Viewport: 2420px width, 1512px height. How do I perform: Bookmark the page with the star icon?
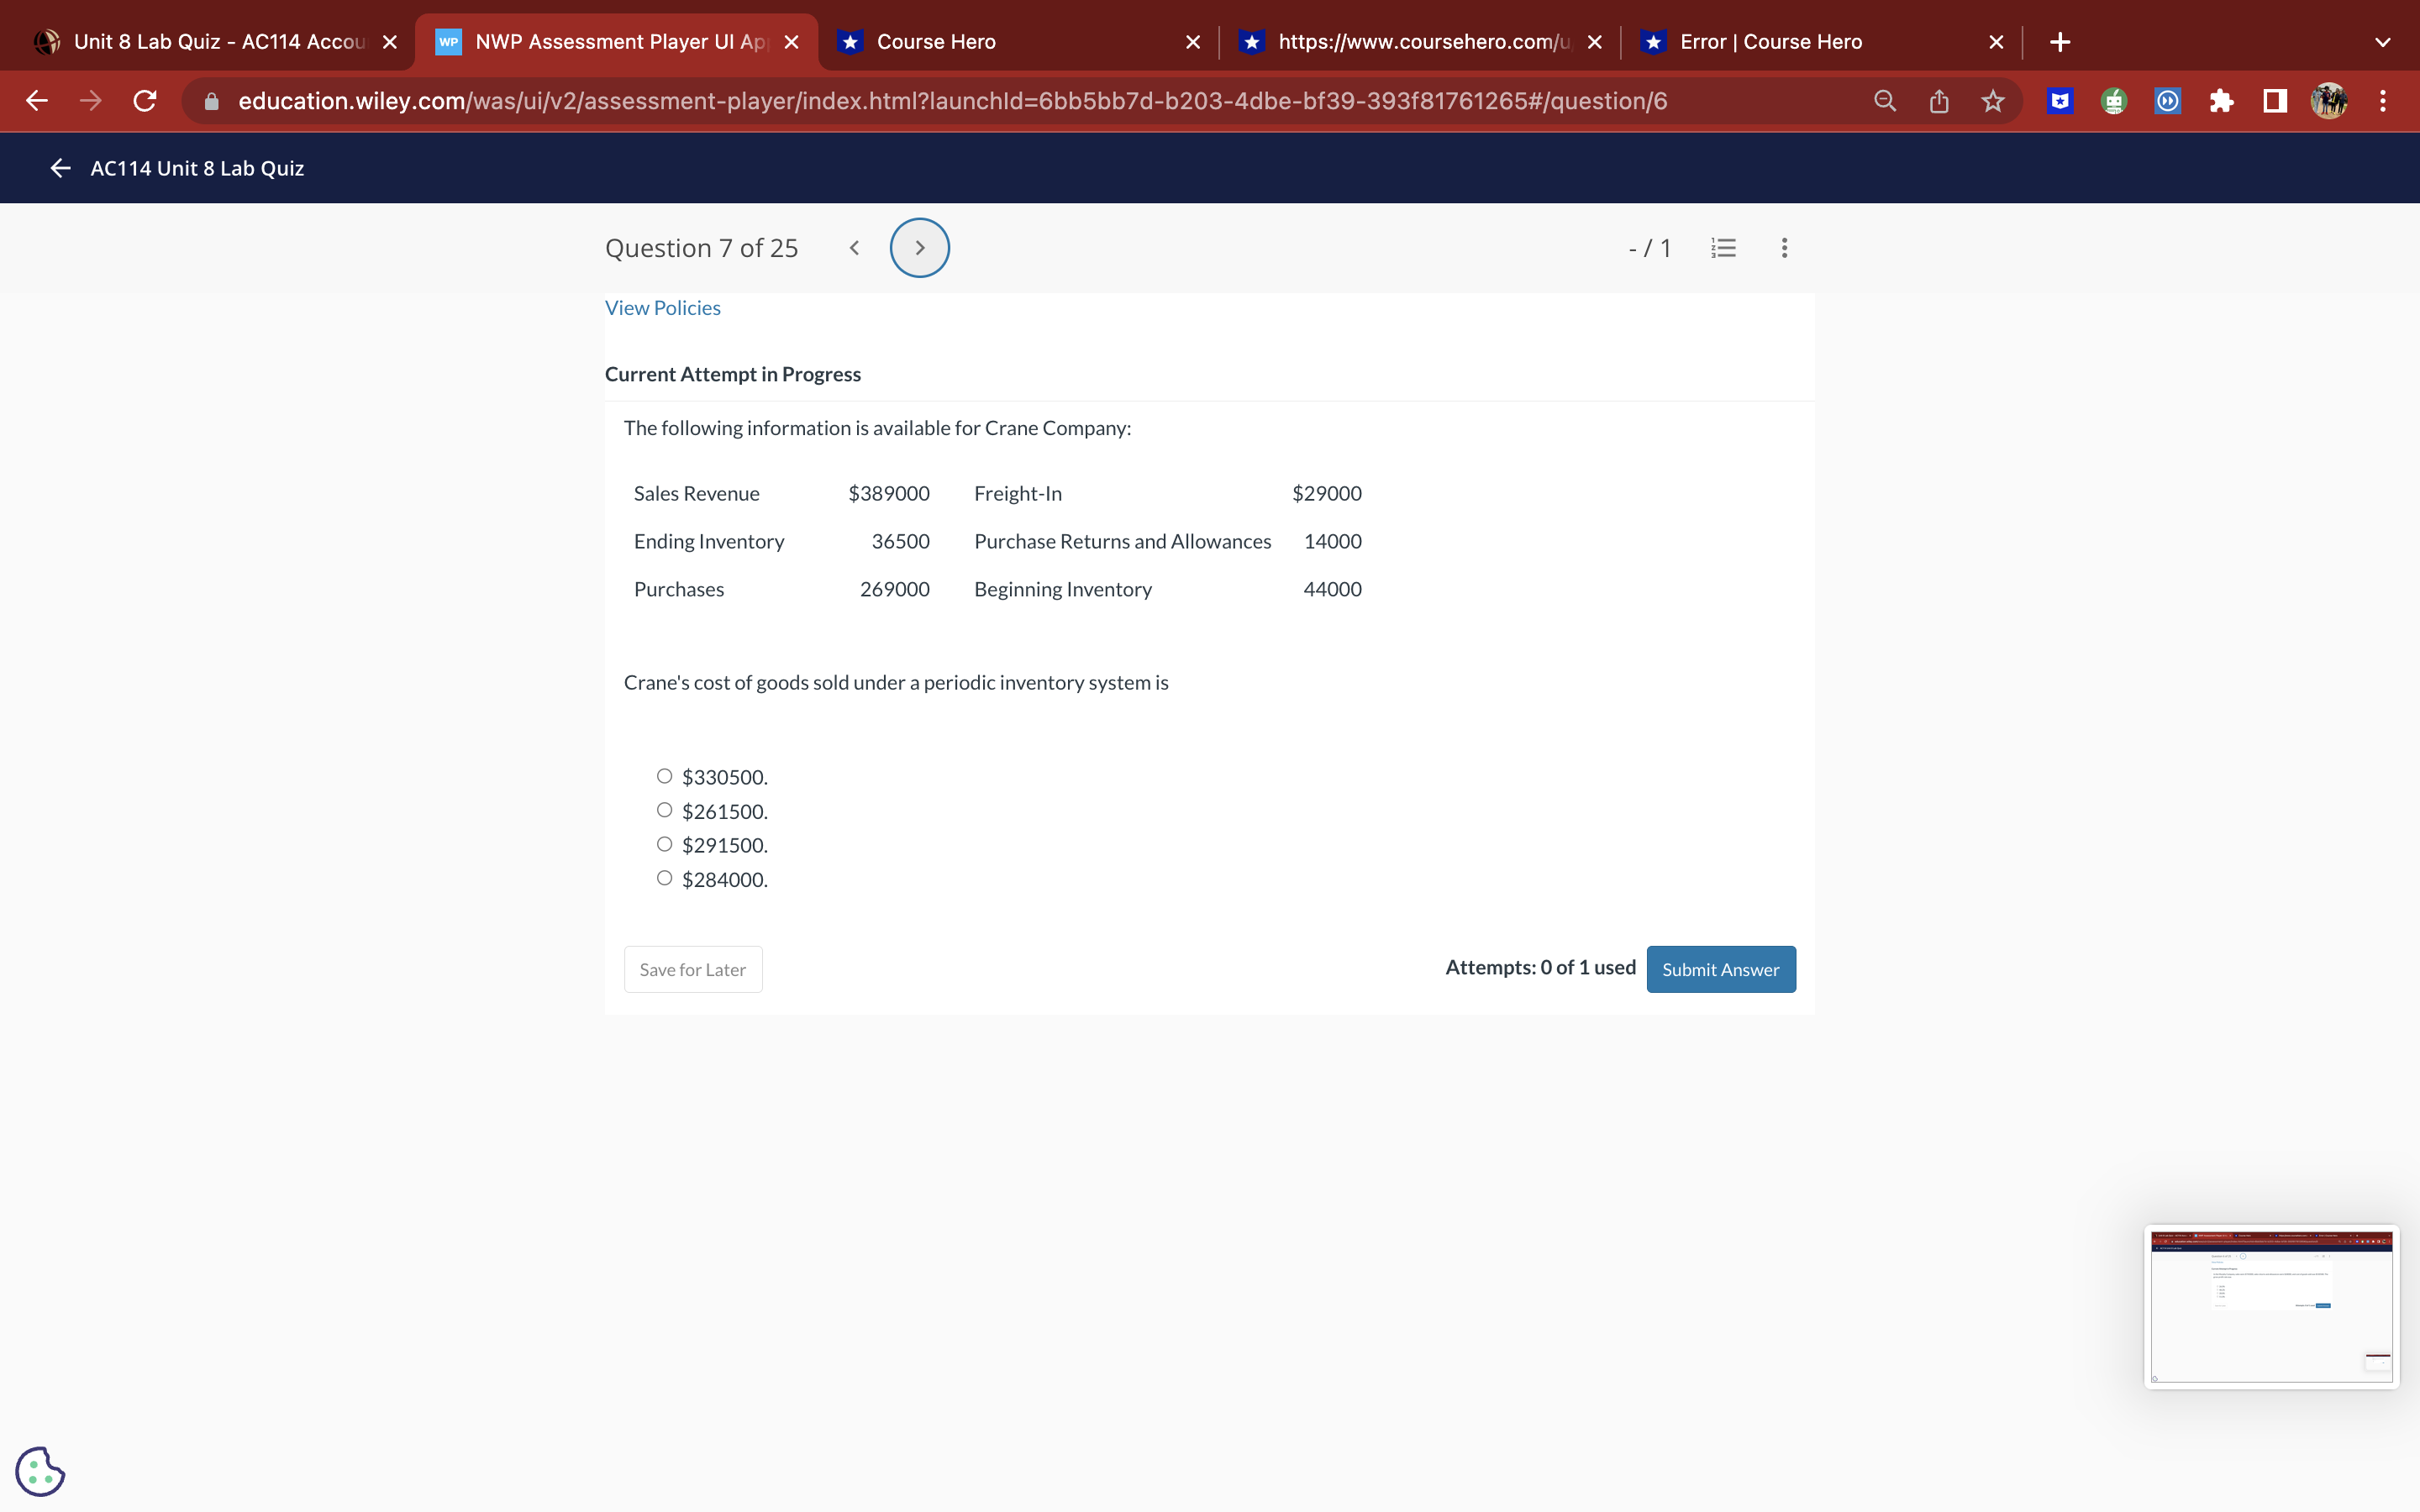1993,101
